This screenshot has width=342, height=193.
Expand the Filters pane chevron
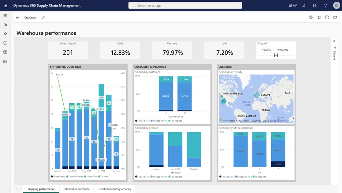tap(334, 41)
